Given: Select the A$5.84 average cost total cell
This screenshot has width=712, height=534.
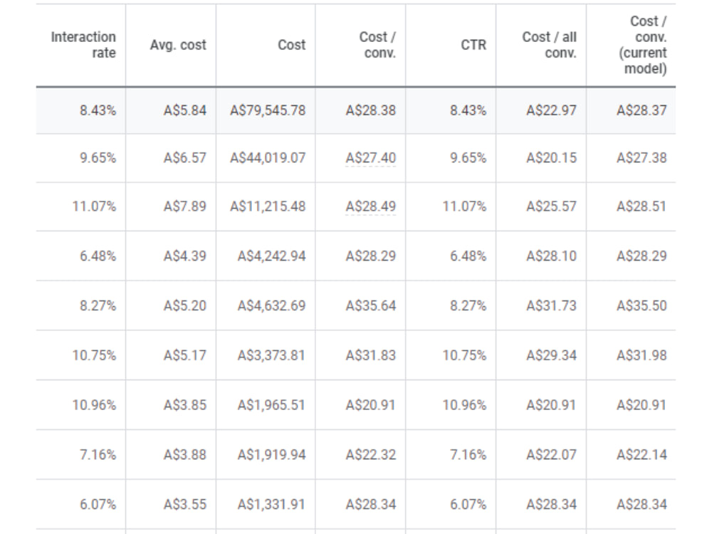Looking at the screenshot, I should [185, 110].
